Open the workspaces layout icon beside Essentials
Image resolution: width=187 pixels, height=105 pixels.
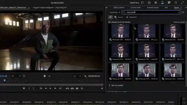coord(143,3)
